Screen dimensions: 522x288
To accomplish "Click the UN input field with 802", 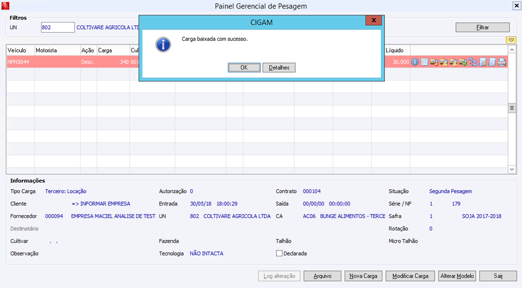I will click(x=58, y=27).
